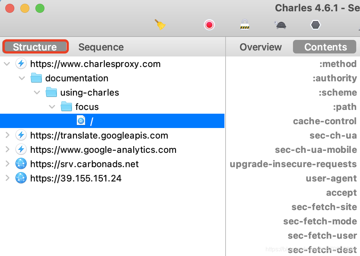Image resolution: width=360 pixels, height=256 pixels.
Task: Click the using-charles folder icon
Action: (51, 92)
